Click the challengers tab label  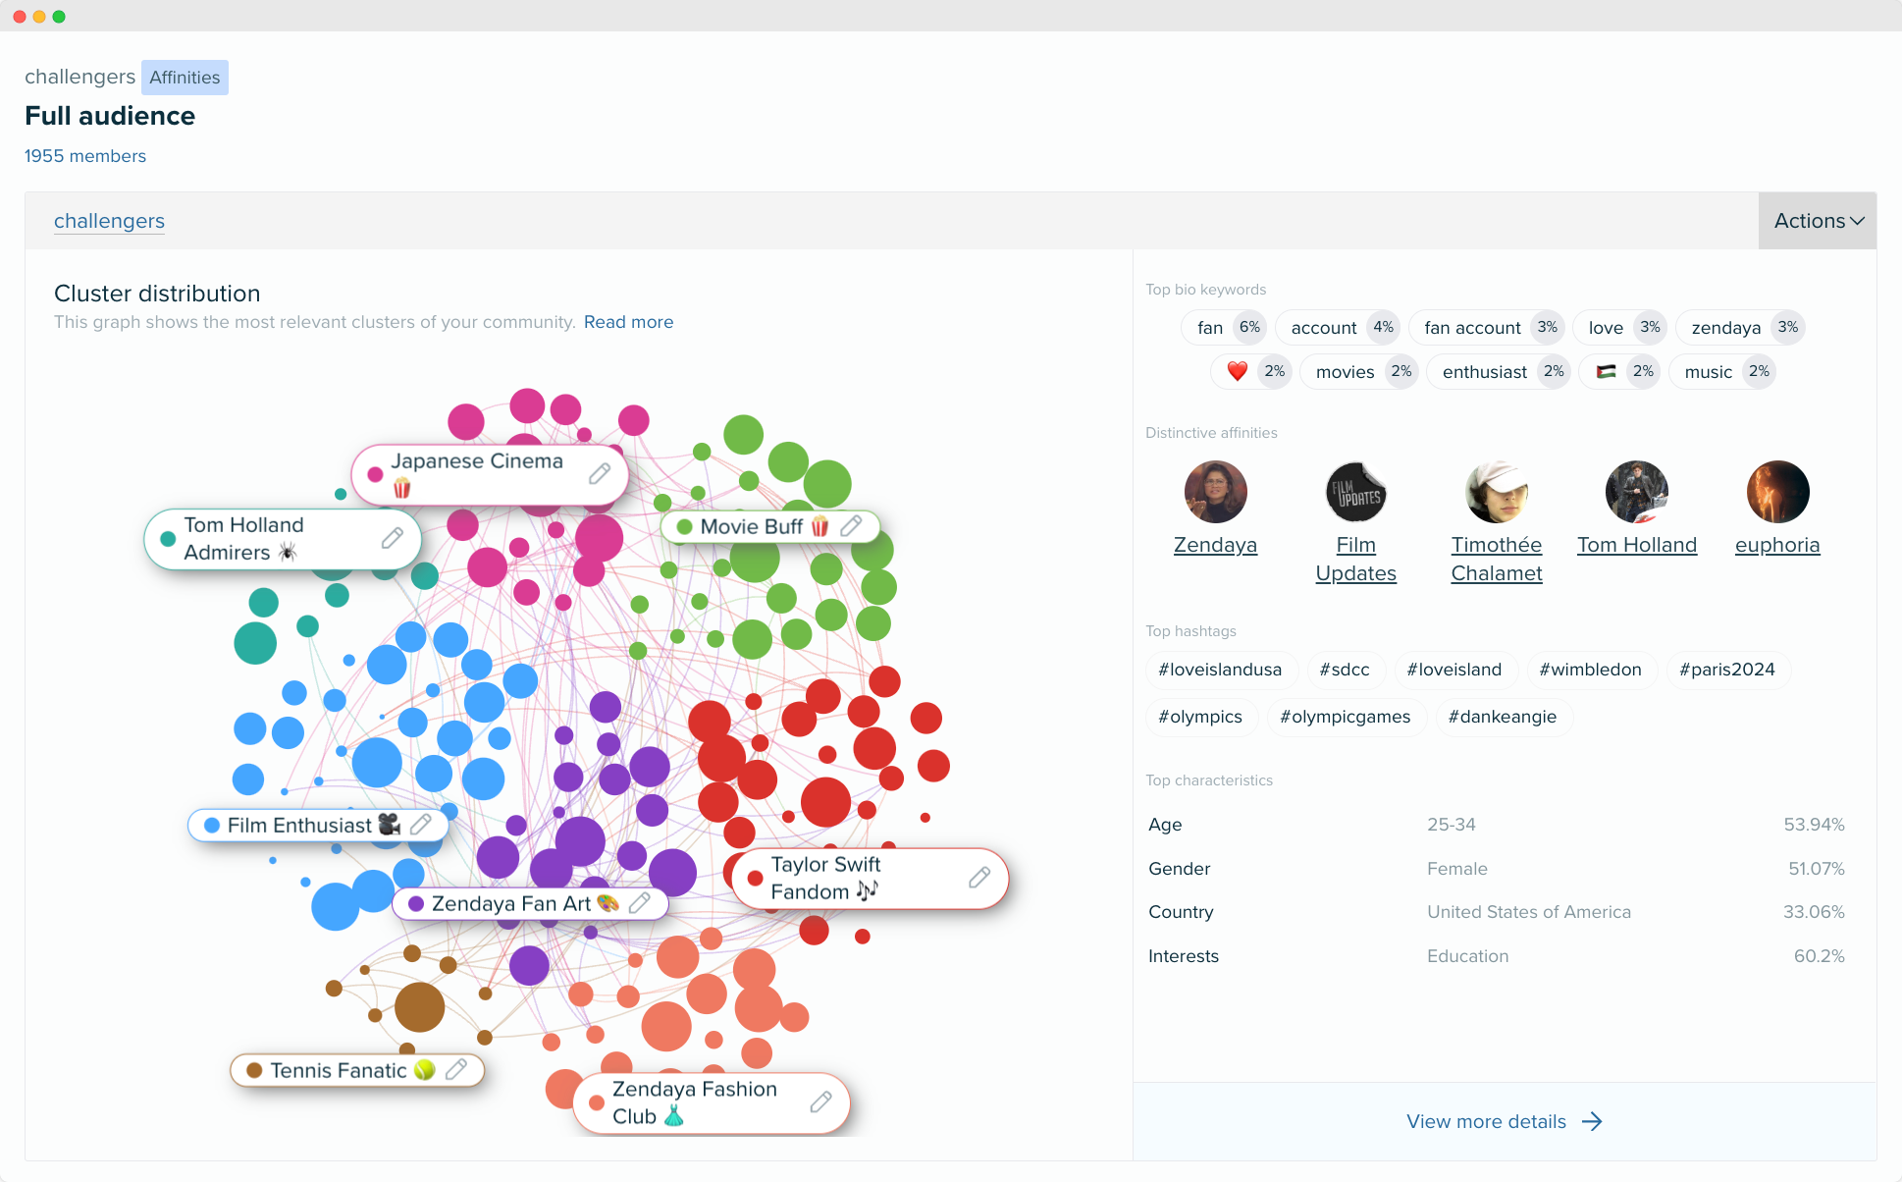point(109,221)
